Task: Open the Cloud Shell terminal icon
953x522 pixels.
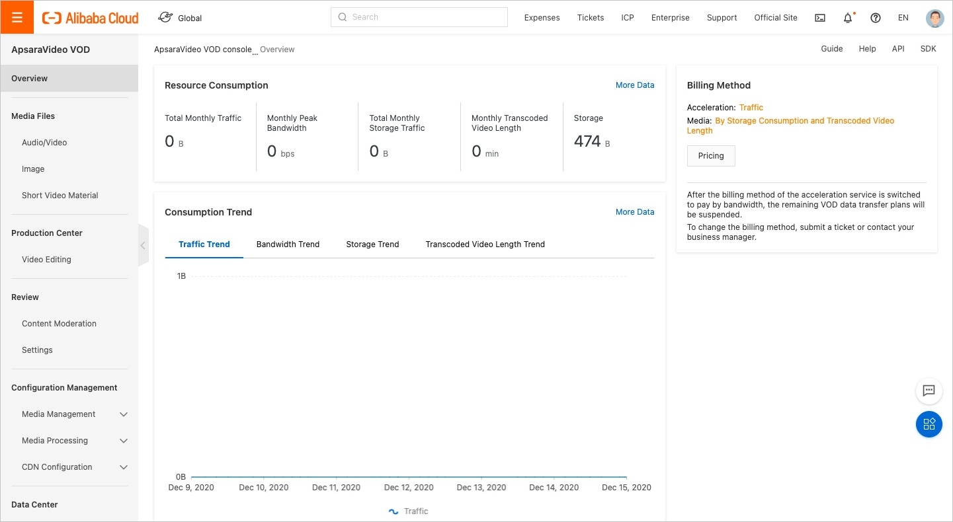Action: tap(820, 18)
